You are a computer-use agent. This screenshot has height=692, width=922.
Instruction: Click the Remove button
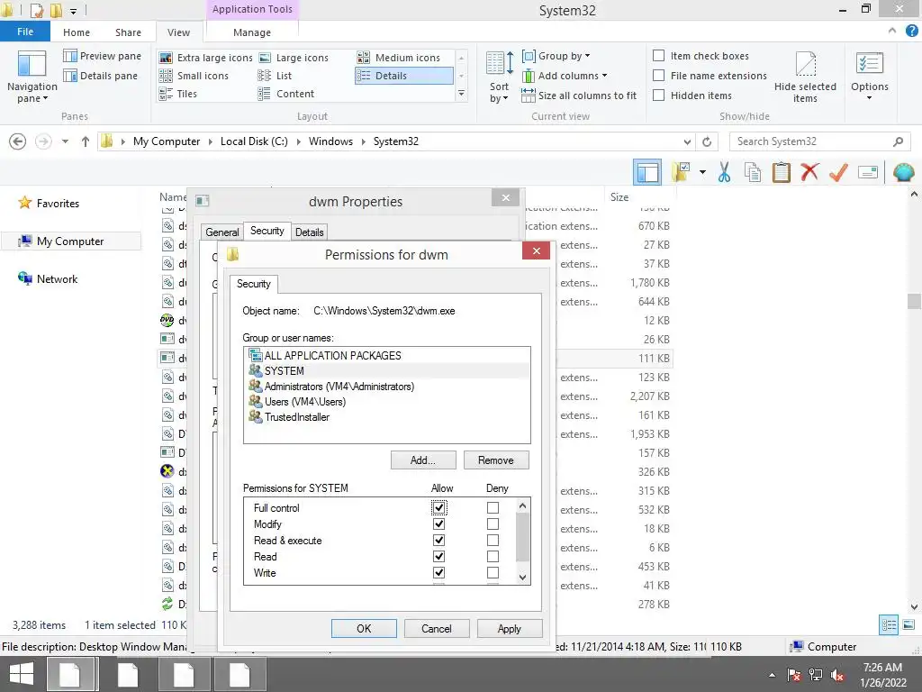(x=496, y=460)
